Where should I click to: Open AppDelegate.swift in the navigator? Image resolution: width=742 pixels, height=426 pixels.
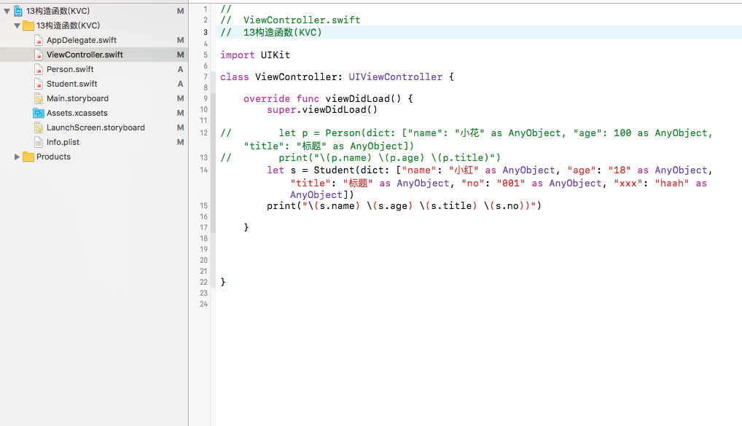[82, 40]
